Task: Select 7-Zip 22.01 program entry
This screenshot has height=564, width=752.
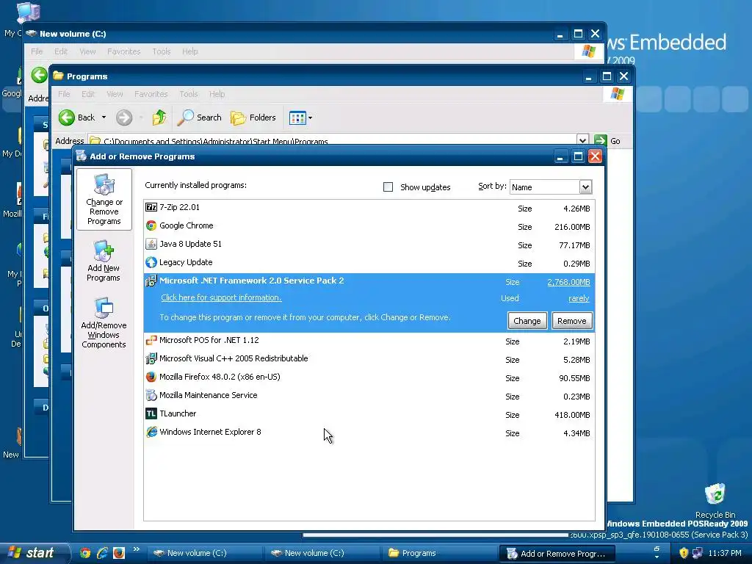Action: pyautogui.click(x=369, y=208)
